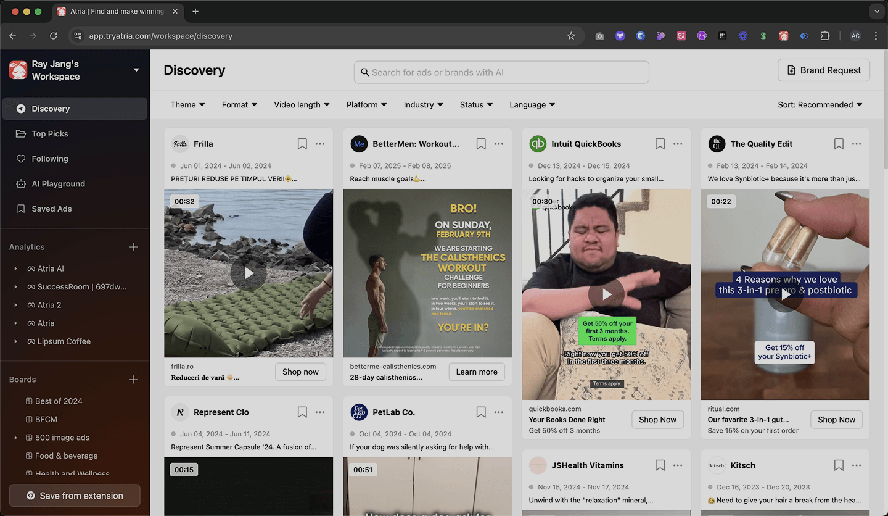Open more options on Intuit QuickBooks card
Image resolution: width=888 pixels, height=516 pixels.
[x=678, y=144]
